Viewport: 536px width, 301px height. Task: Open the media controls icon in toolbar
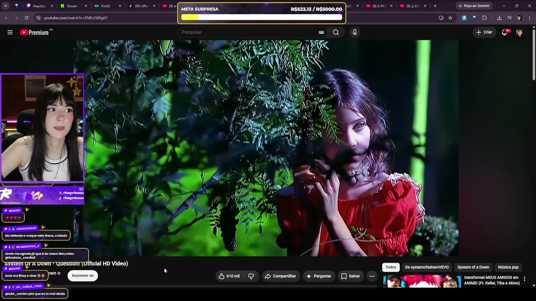[509, 18]
